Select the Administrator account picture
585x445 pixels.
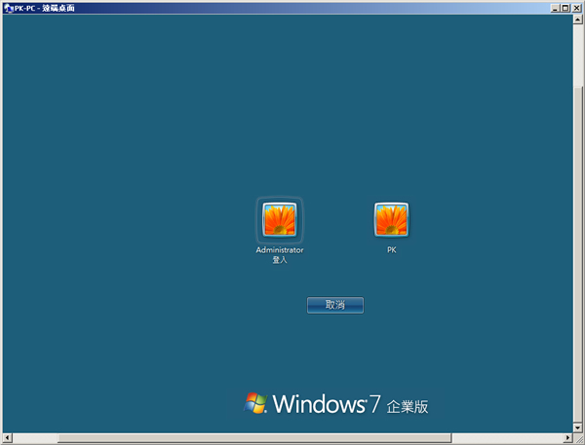280,219
